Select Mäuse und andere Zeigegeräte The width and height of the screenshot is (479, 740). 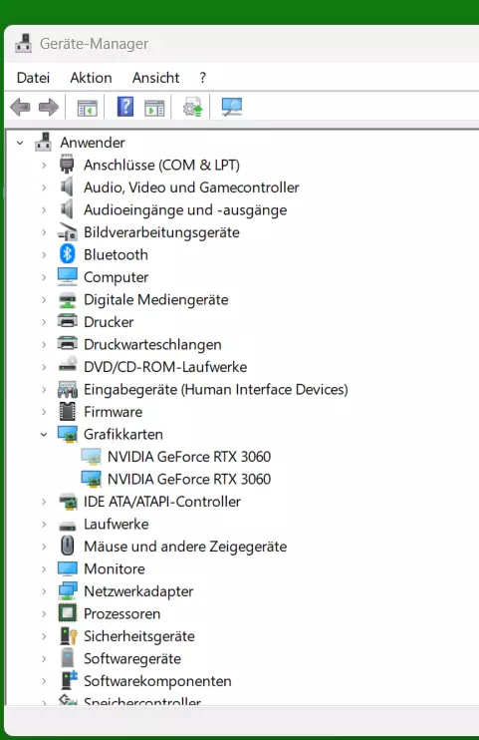point(185,547)
